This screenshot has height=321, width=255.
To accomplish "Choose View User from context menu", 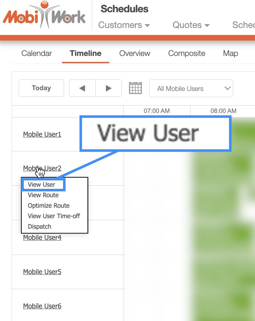I will 42,185.
